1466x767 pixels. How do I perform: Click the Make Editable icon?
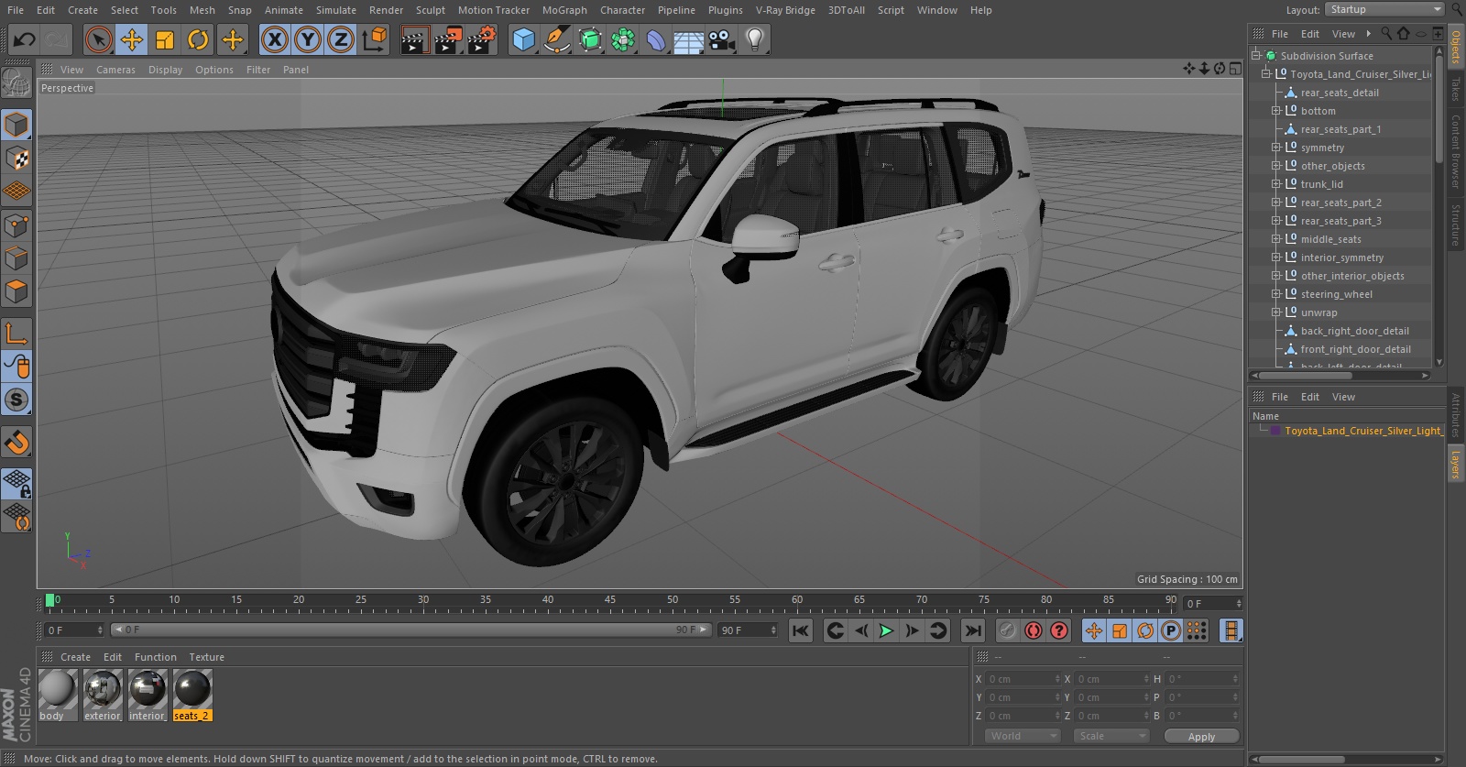click(x=16, y=83)
